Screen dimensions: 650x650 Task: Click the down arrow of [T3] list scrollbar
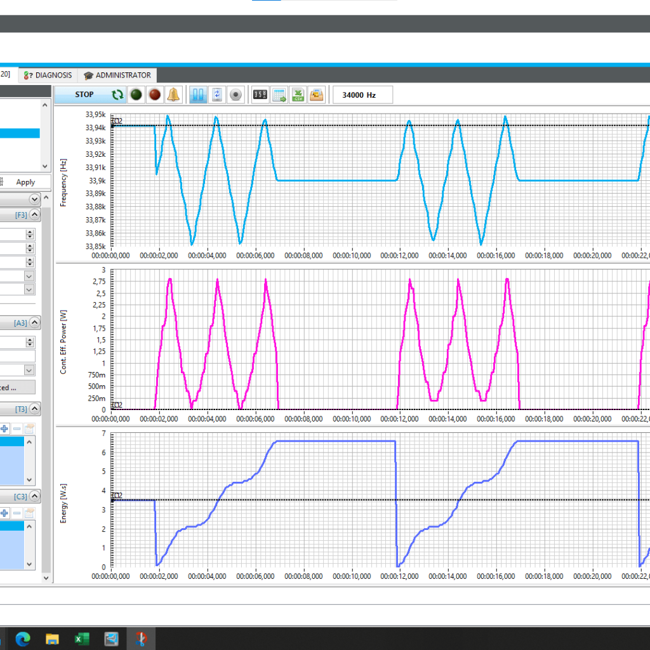29,480
